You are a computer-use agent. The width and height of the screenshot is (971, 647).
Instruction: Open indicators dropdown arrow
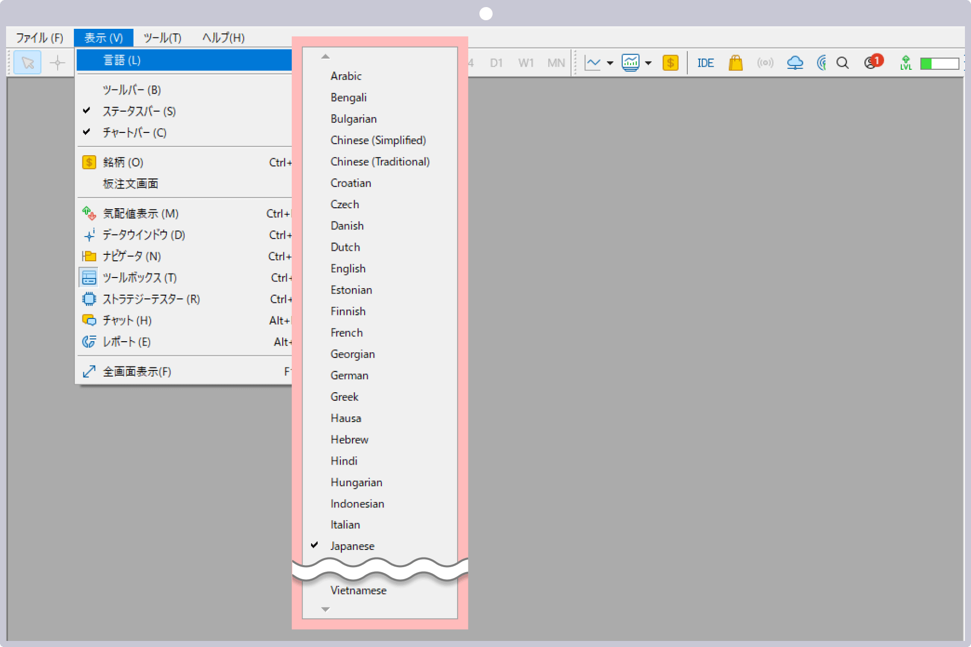[x=648, y=63]
